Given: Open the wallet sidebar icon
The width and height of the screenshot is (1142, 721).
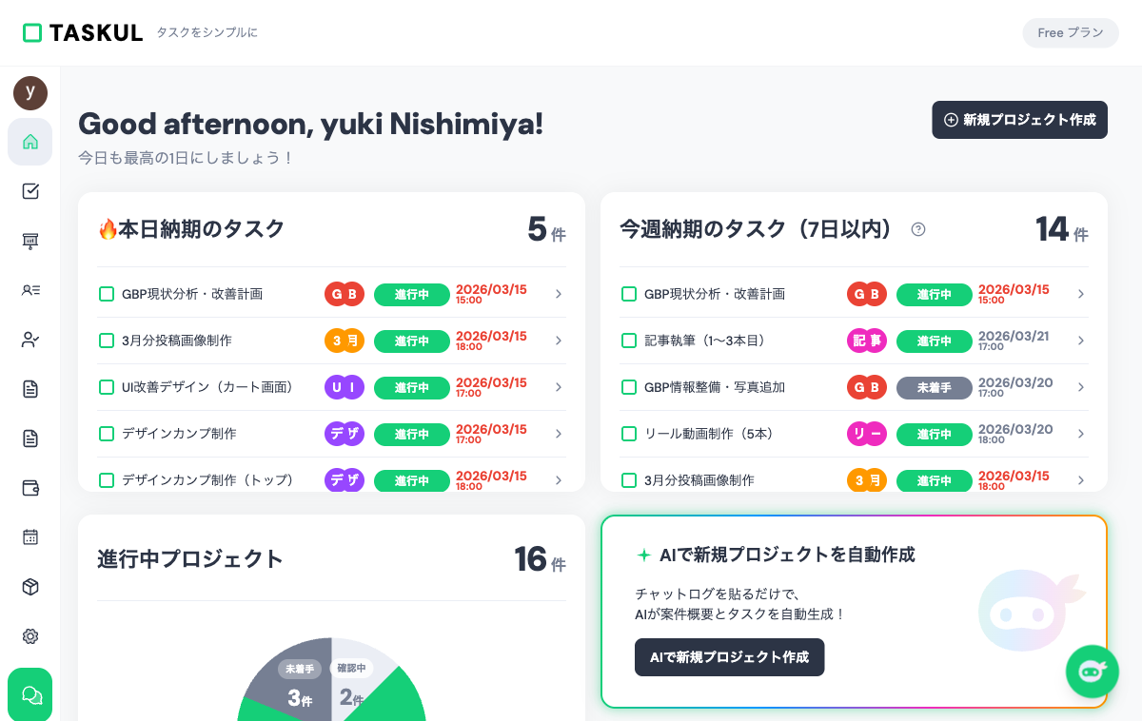Looking at the screenshot, I should (x=30, y=488).
